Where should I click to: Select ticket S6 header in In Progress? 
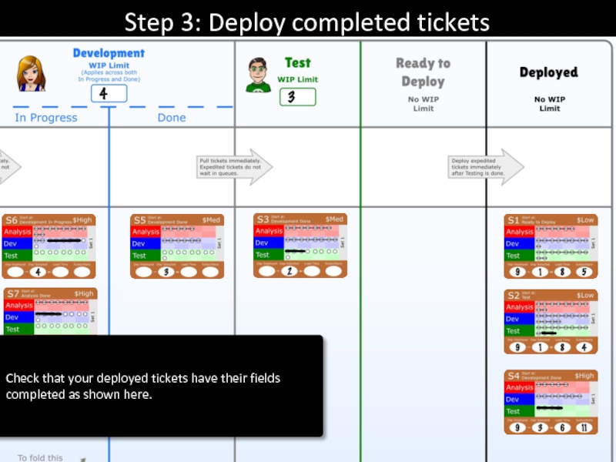49,220
